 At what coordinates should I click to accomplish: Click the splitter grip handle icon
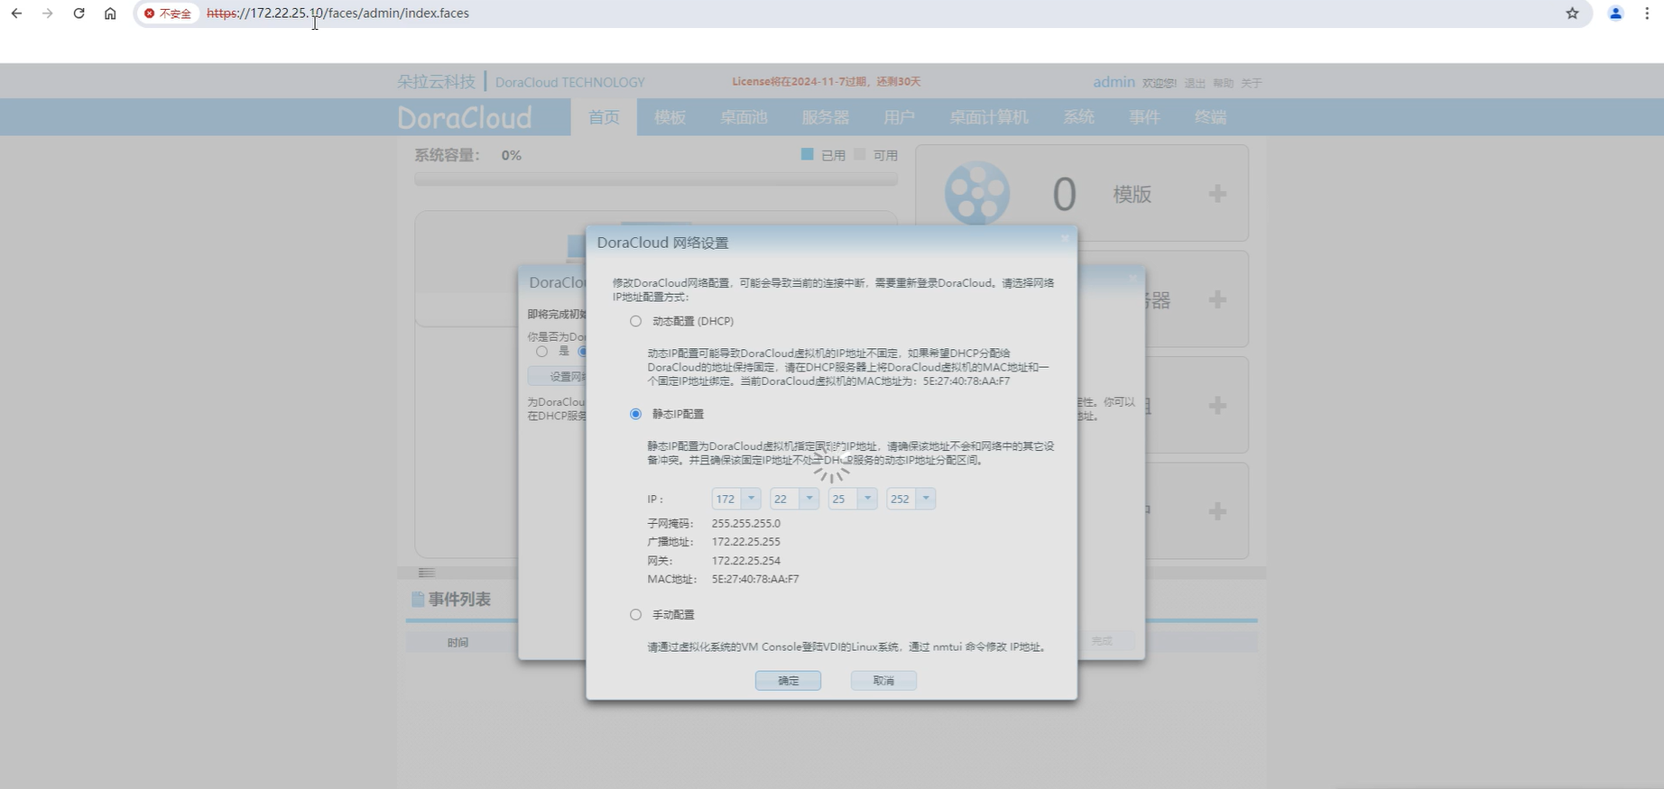click(427, 573)
